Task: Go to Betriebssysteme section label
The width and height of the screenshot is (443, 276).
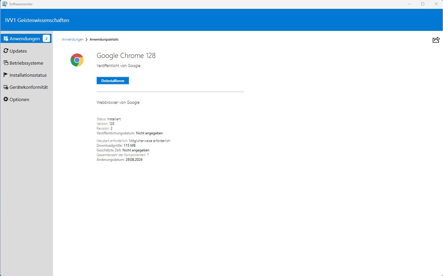Action: [26, 63]
